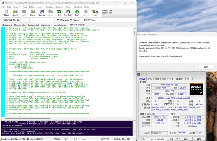The height and width of the screenshot is (141, 217).
Task: Open the render Queue icon
Action: pos(42,13)
